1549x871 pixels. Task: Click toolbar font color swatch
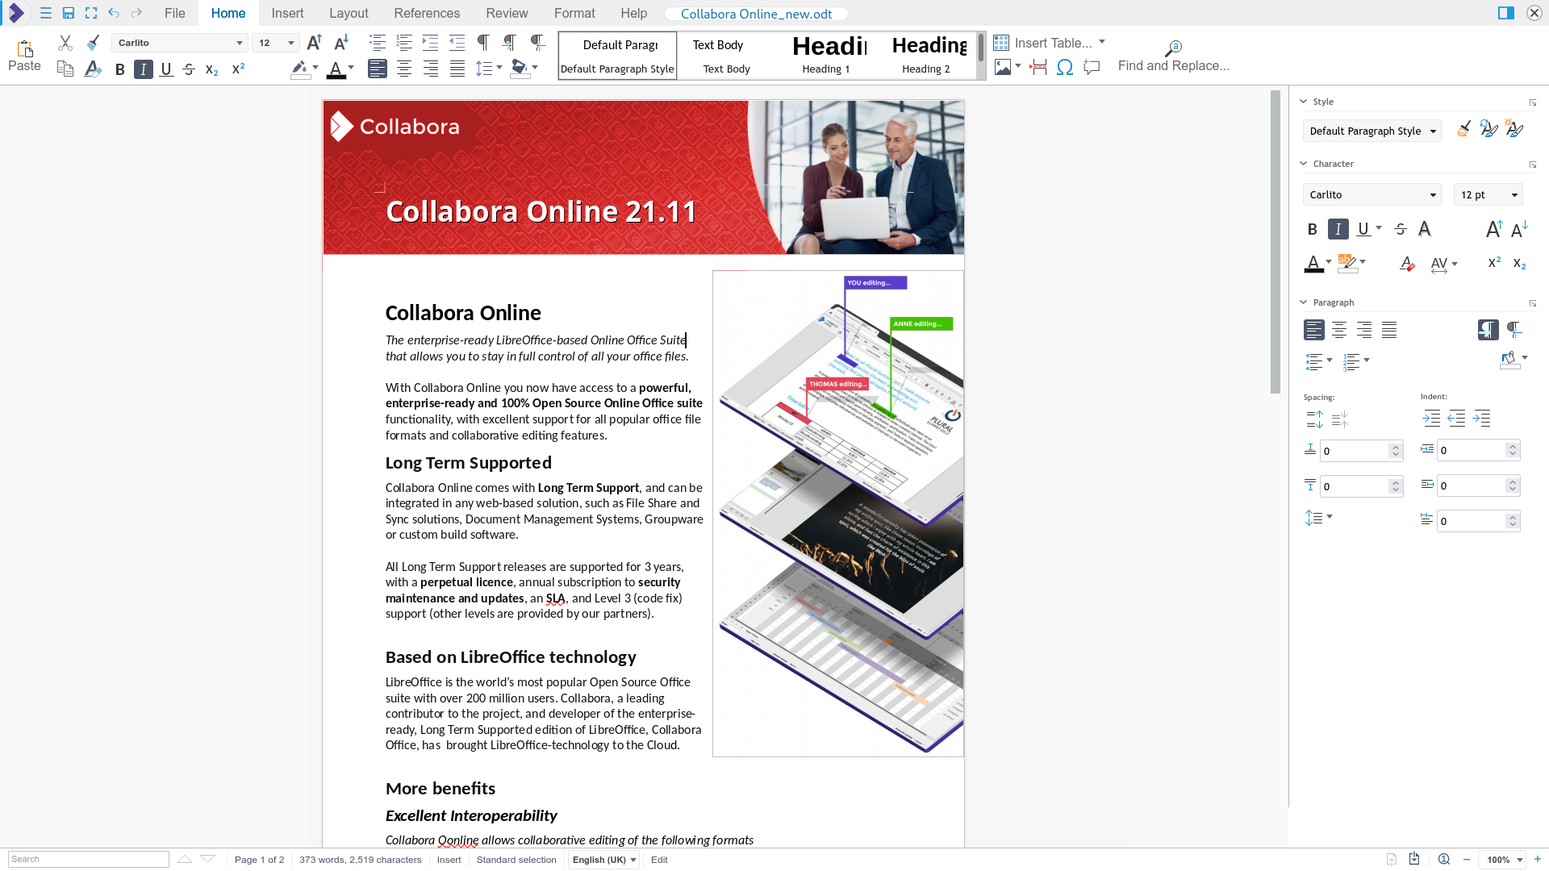point(336,70)
